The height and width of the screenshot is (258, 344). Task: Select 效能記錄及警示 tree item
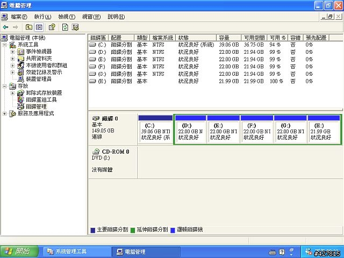[44, 72]
